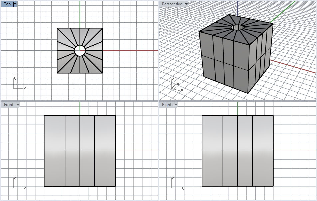Click the 3D axes icon in Perspective viewport

(x=176, y=85)
